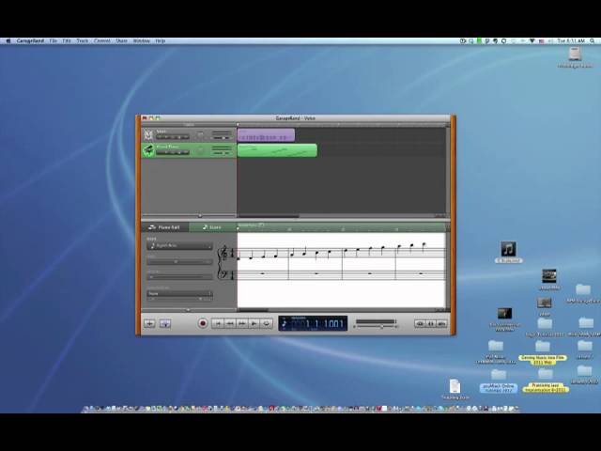
Task: Select the purple Voice audio region
Action: coord(266,135)
